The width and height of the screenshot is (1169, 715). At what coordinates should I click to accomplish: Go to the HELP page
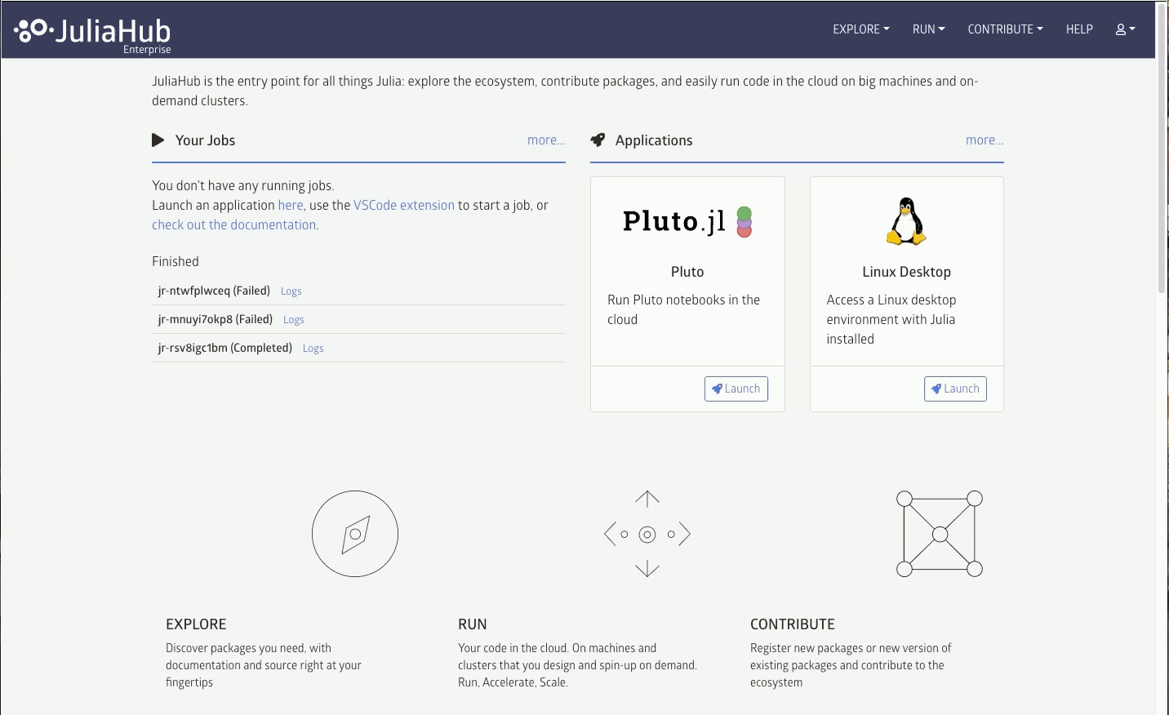[x=1079, y=29]
